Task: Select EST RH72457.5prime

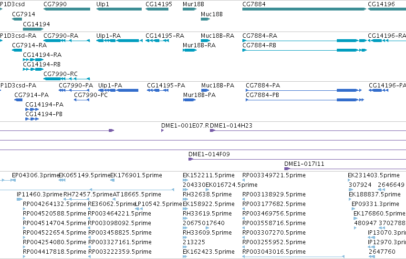Action: click(88, 194)
